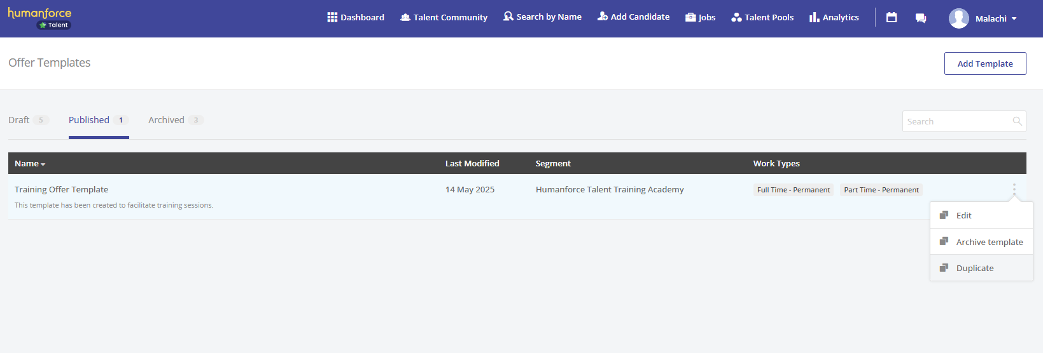The image size is (1043, 353).
Task: Open the Analytics section
Action: pos(834,17)
